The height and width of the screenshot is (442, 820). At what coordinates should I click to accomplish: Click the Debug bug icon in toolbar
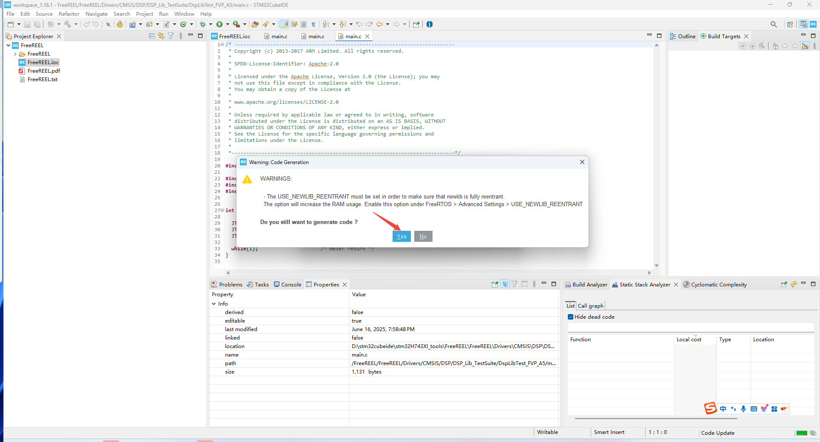[203, 24]
